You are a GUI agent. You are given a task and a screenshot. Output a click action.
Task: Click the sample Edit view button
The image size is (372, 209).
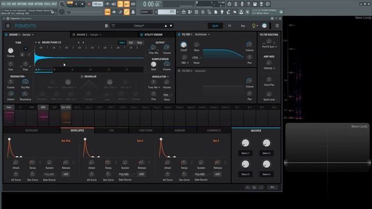tap(131, 42)
